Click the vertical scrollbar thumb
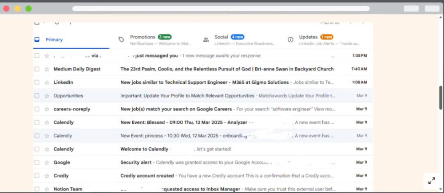Screen dimensions: 444x193 [440, 98]
